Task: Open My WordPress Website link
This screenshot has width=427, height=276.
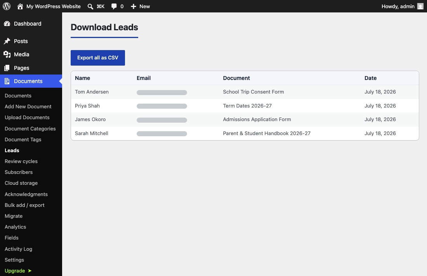Action: [54, 6]
